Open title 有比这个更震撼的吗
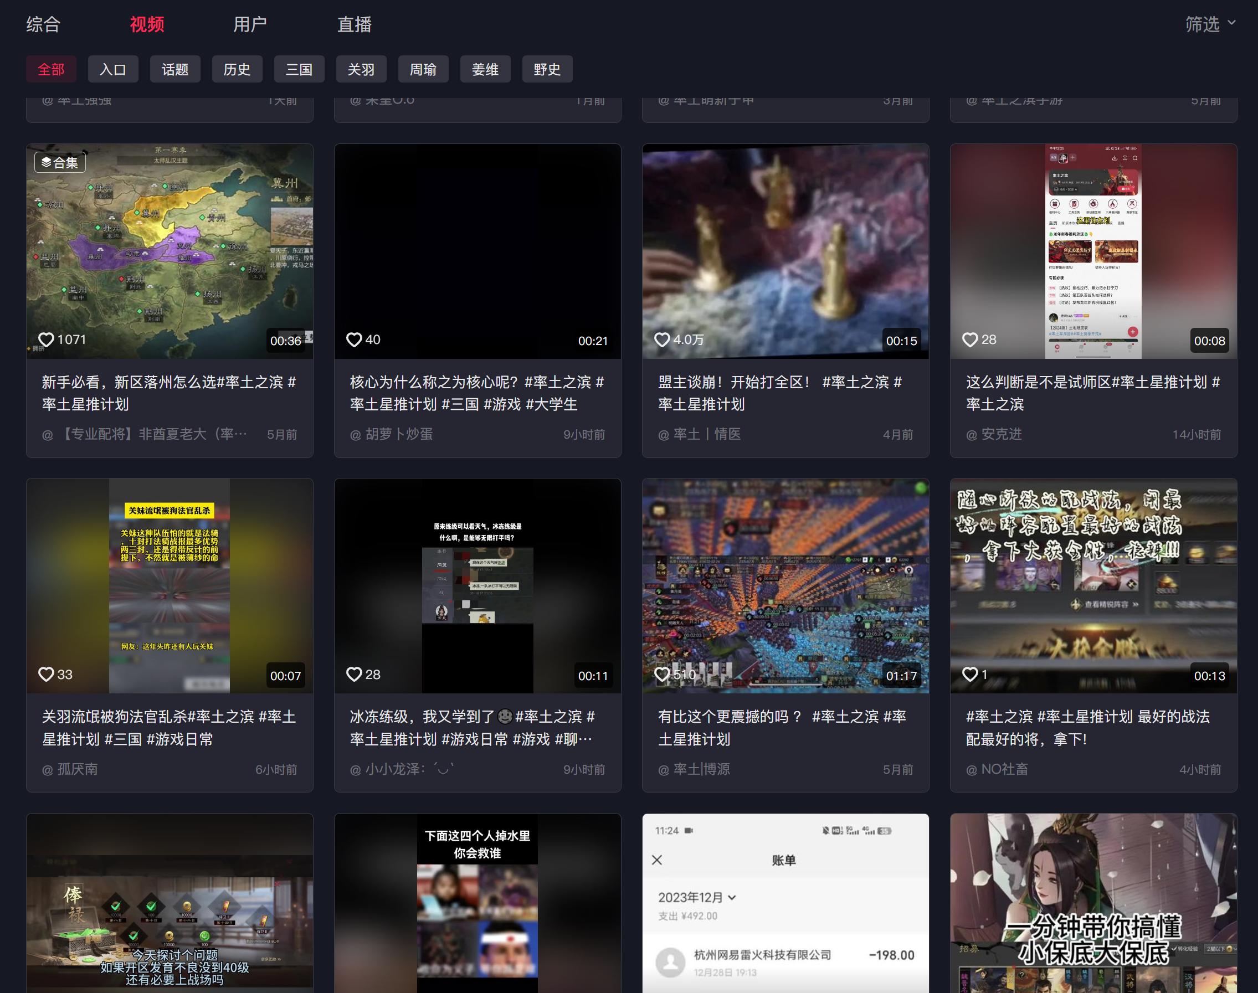The image size is (1258, 993). pos(782,728)
